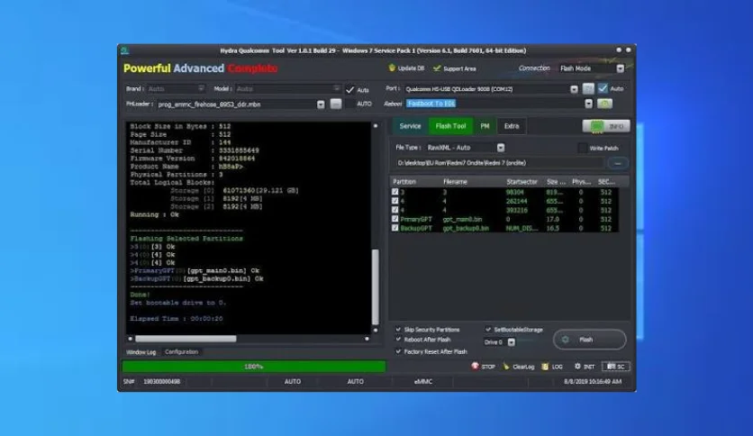
Task: Click the green reboot execute icon
Action: [x=604, y=104]
